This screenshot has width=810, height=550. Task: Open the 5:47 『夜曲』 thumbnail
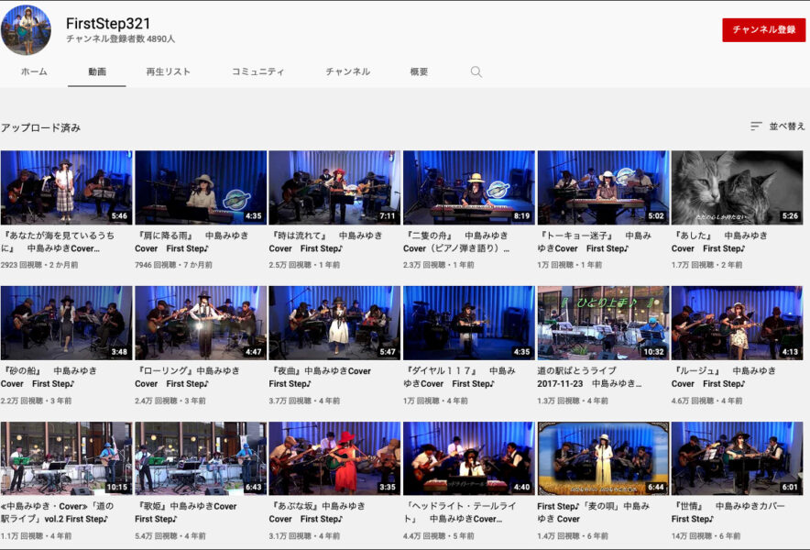(334, 323)
